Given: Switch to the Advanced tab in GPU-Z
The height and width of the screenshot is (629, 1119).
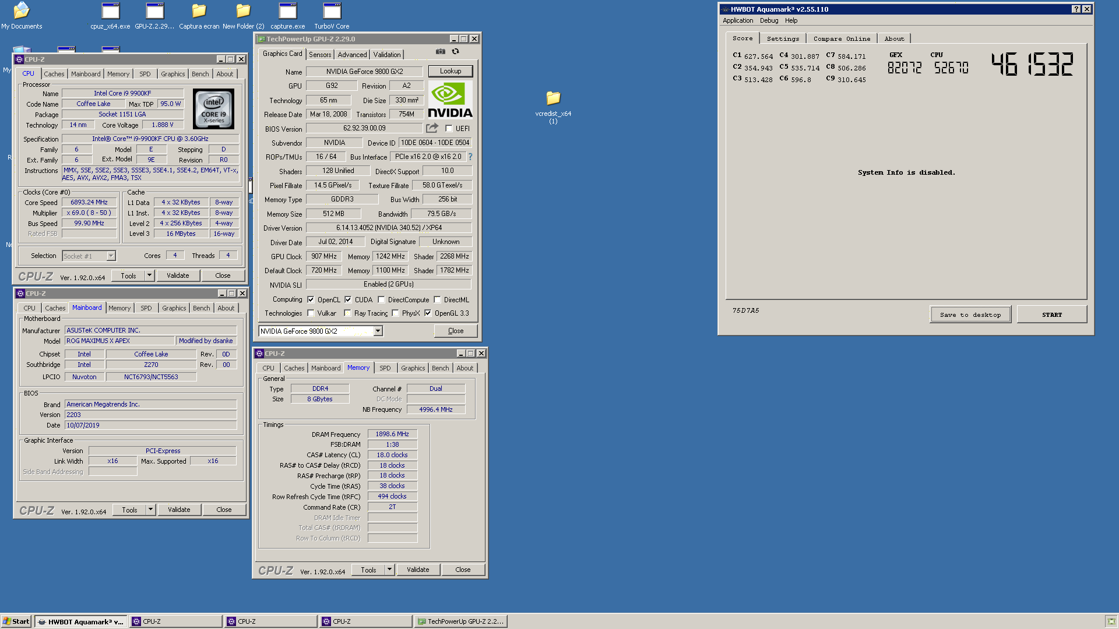Looking at the screenshot, I should point(352,55).
